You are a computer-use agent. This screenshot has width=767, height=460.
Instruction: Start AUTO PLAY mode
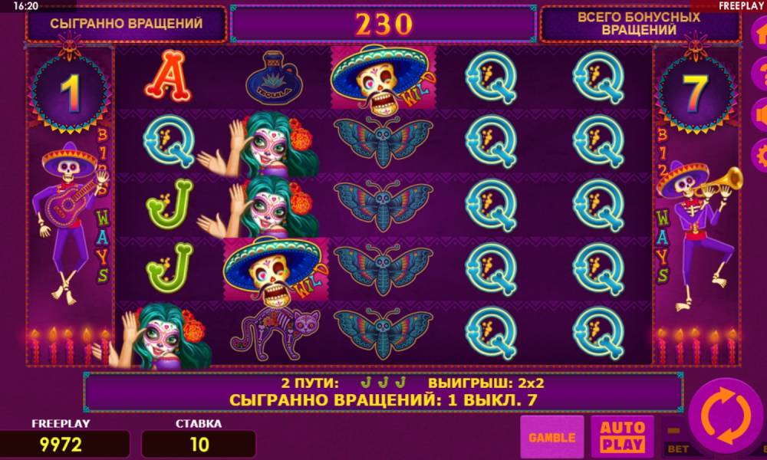pos(622,436)
